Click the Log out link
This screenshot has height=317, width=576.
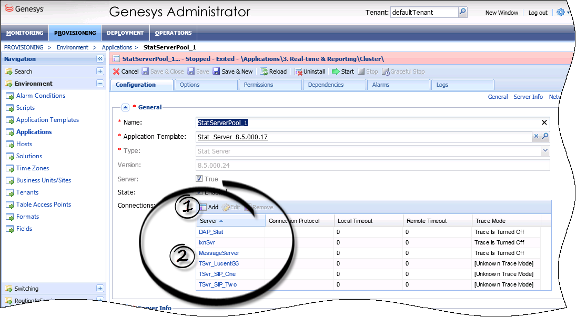point(538,13)
